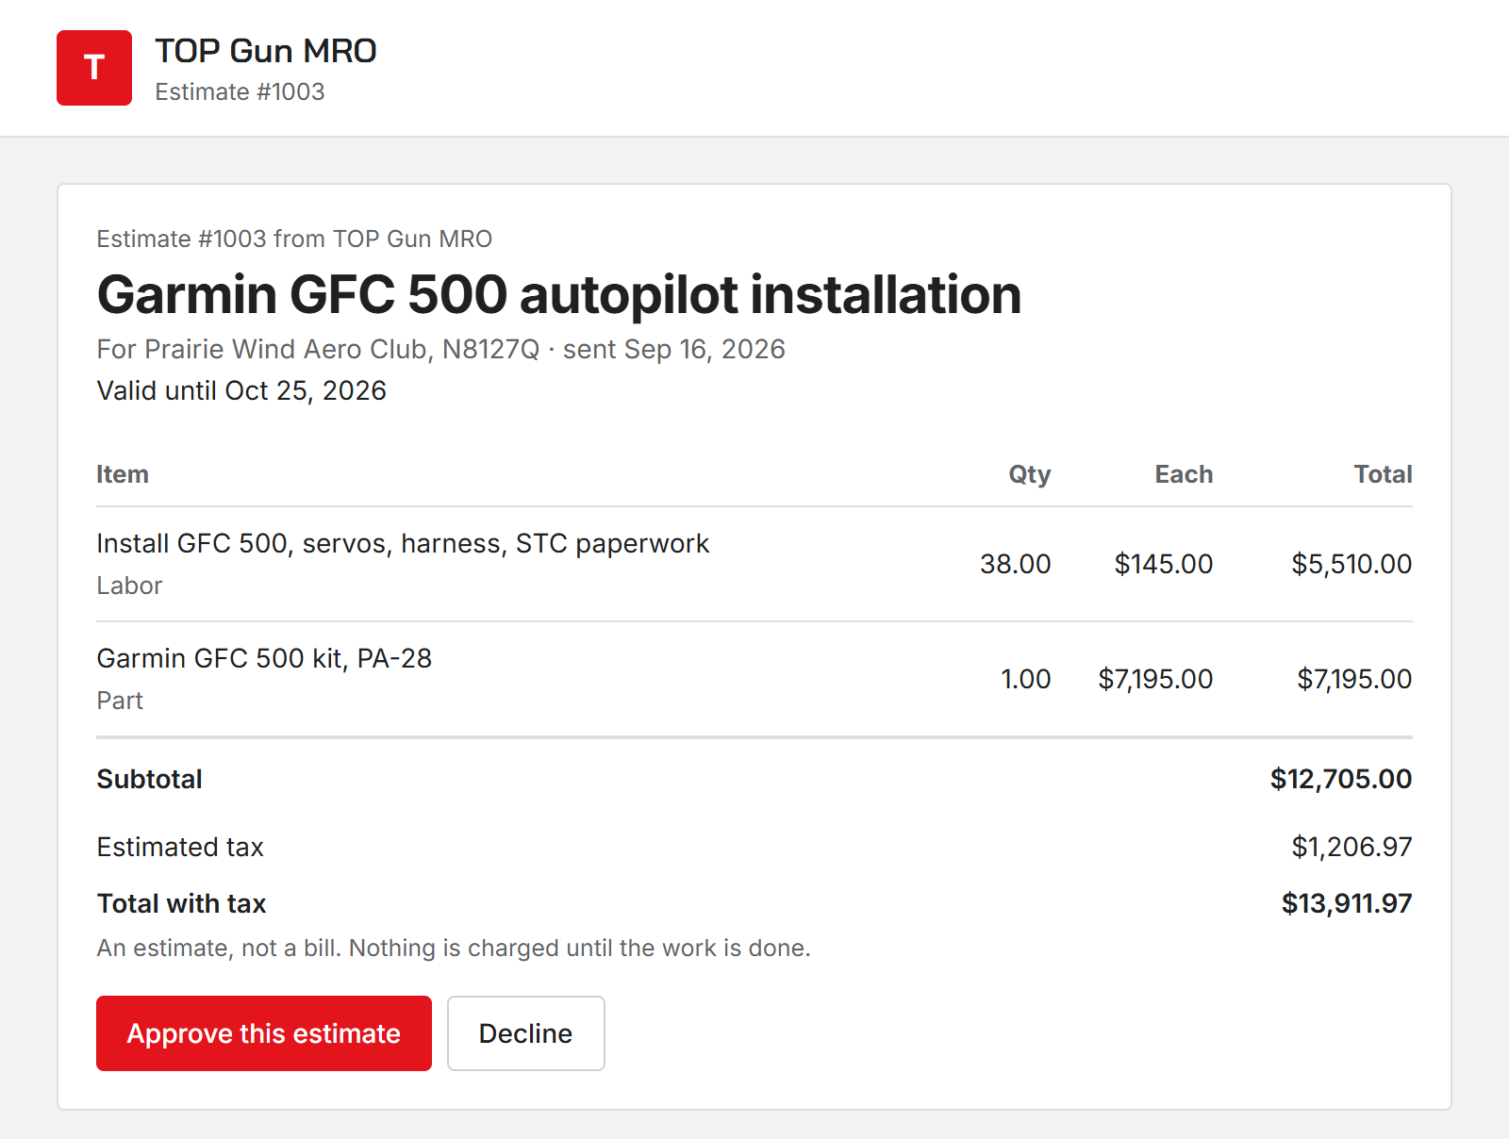Viewport: 1509px width, 1139px height.
Task: Click 'Garmin GFC 500 kit, PA-28' item
Action: [264, 658]
